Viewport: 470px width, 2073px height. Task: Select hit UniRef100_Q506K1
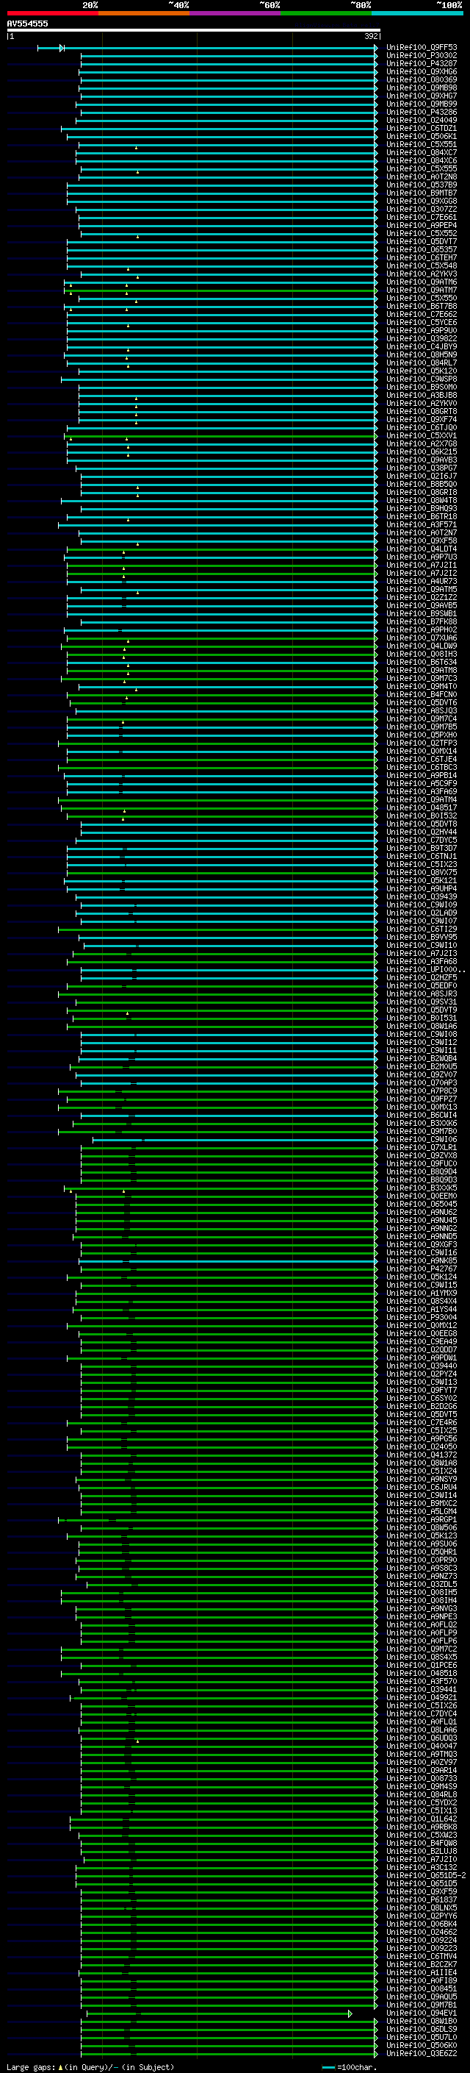422,136
